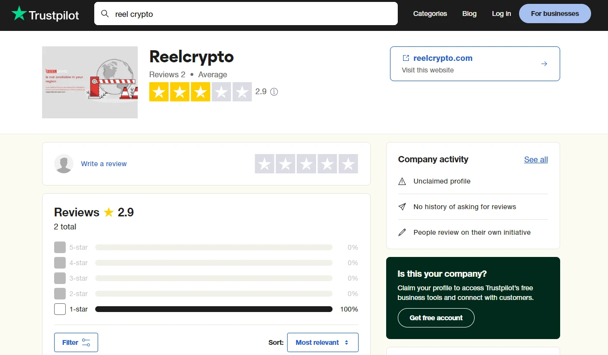Click the sort arrows on Most relevant

pyautogui.click(x=347, y=342)
